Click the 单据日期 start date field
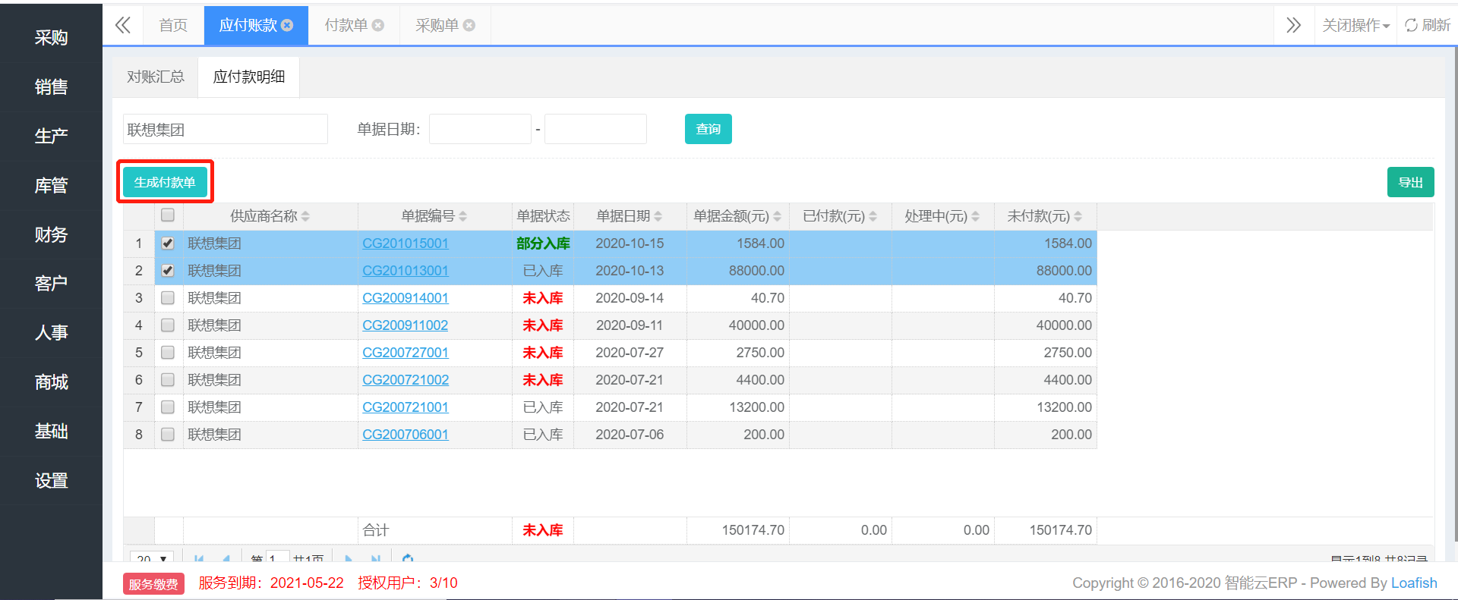This screenshot has height=600, width=1458. coord(480,129)
